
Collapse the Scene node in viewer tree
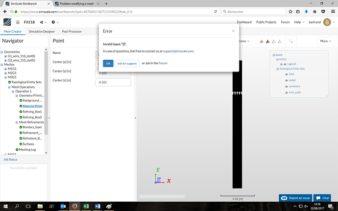(274, 55)
